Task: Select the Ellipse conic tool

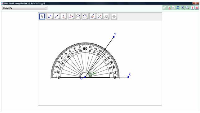Action: pos(85,16)
